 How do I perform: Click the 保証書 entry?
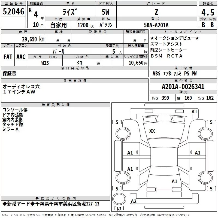tap(9, 74)
